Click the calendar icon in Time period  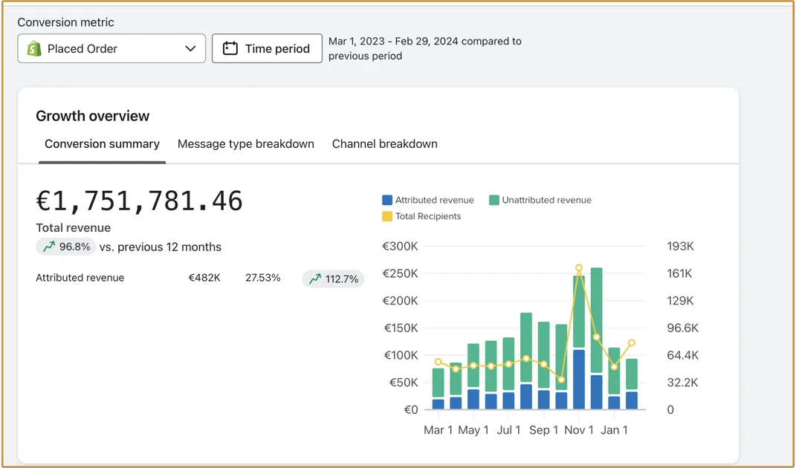point(230,49)
